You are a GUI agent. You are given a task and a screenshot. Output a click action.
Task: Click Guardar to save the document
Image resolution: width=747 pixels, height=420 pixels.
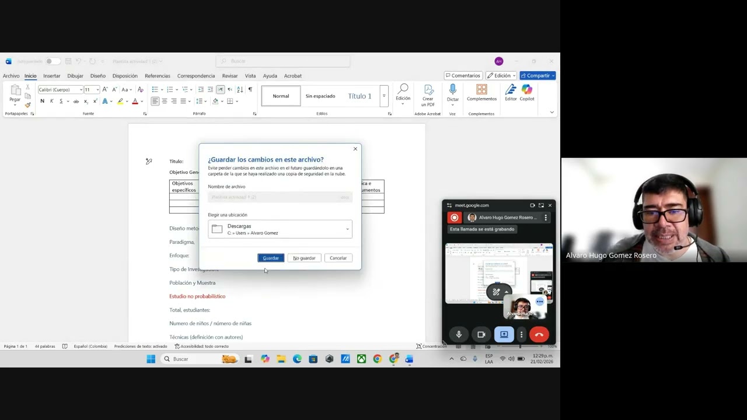tap(271, 258)
